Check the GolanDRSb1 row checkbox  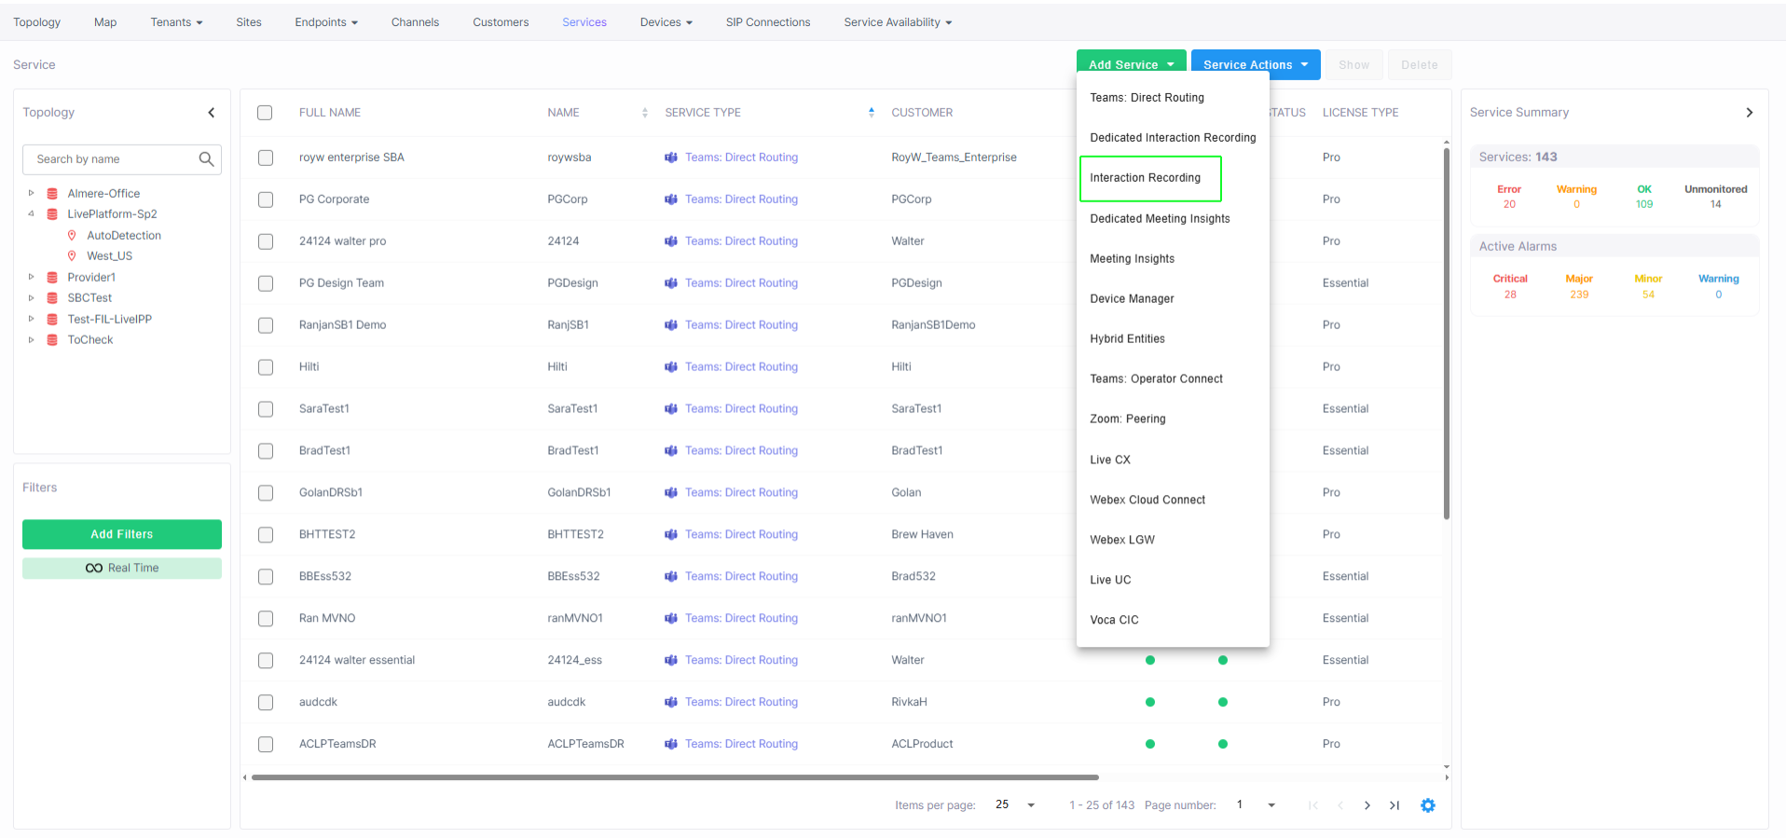click(x=266, y=493)
